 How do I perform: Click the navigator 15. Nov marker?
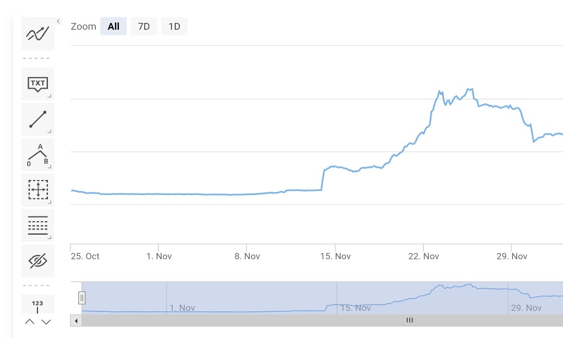(x=356, y=308)
